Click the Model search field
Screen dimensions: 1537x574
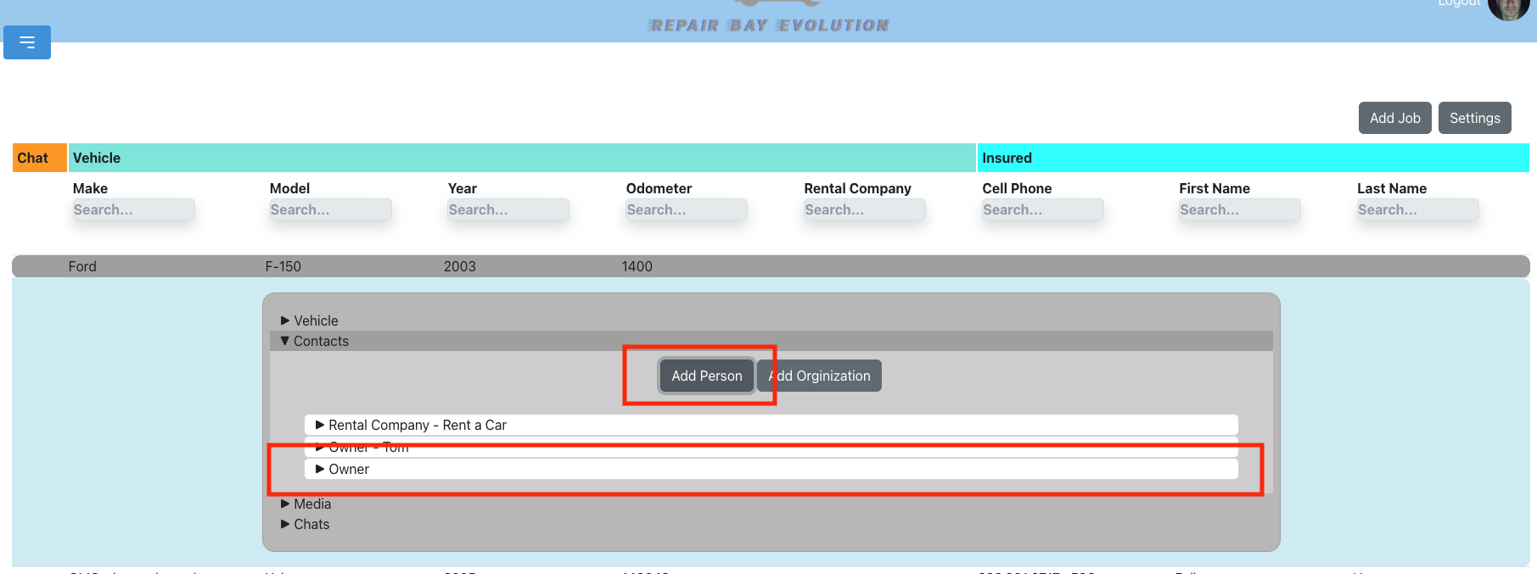coord(330,209)
